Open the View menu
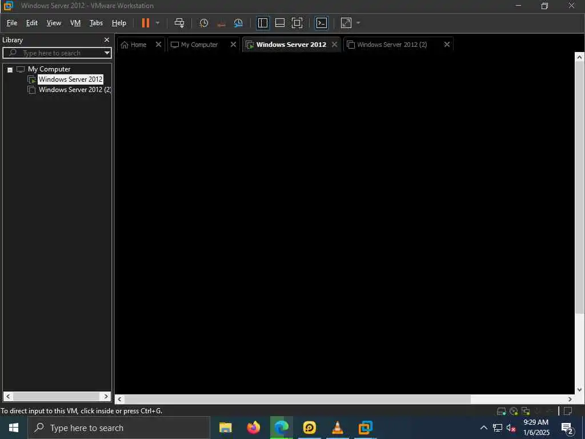The height and width of the screenshot is (439, 585). [x=54, y=23]
